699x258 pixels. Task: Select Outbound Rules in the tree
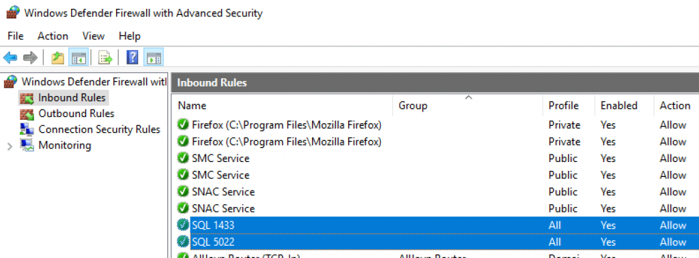76,114
